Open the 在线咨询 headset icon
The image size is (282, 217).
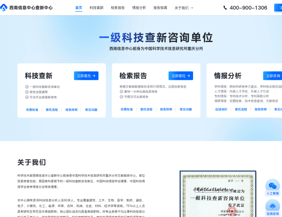pos(272,206)
